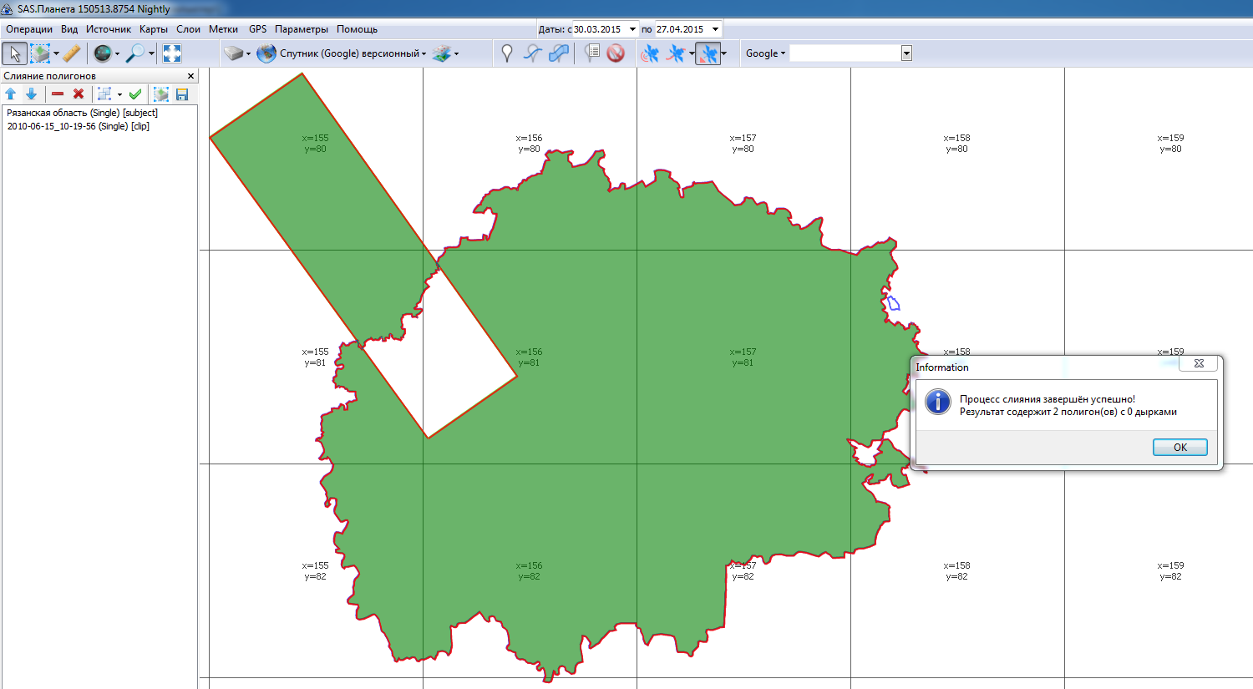Move selected polygon up with blue arrow
This screenshot has height=689, width=1253.
pos(11,94)
